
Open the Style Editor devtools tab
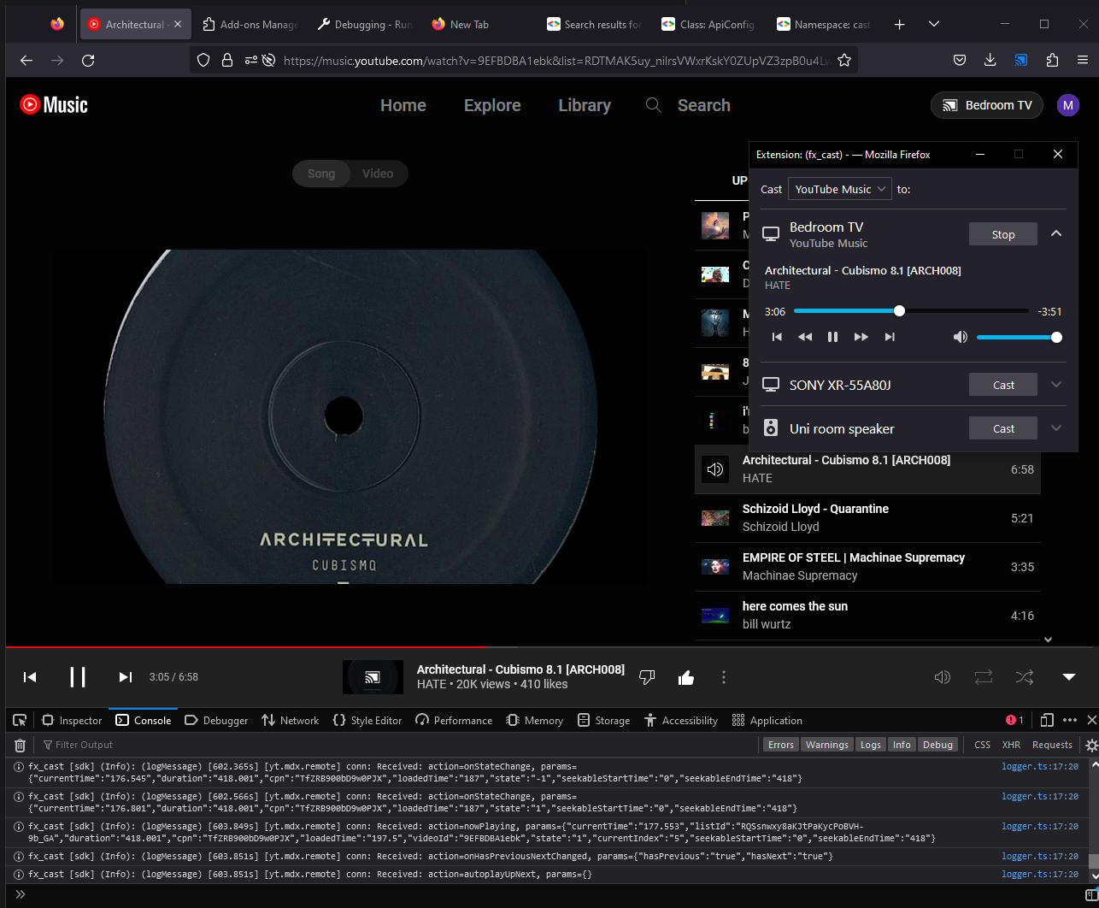pos(367,721)
